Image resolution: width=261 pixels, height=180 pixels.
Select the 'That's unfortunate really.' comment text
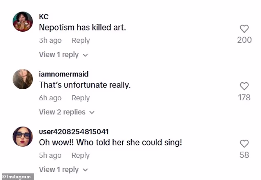[x=84, y=85]
